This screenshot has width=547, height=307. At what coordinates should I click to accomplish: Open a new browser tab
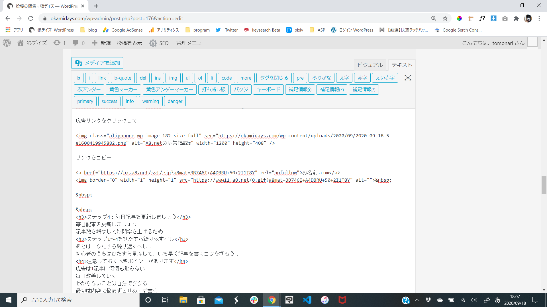coord(96,6)
